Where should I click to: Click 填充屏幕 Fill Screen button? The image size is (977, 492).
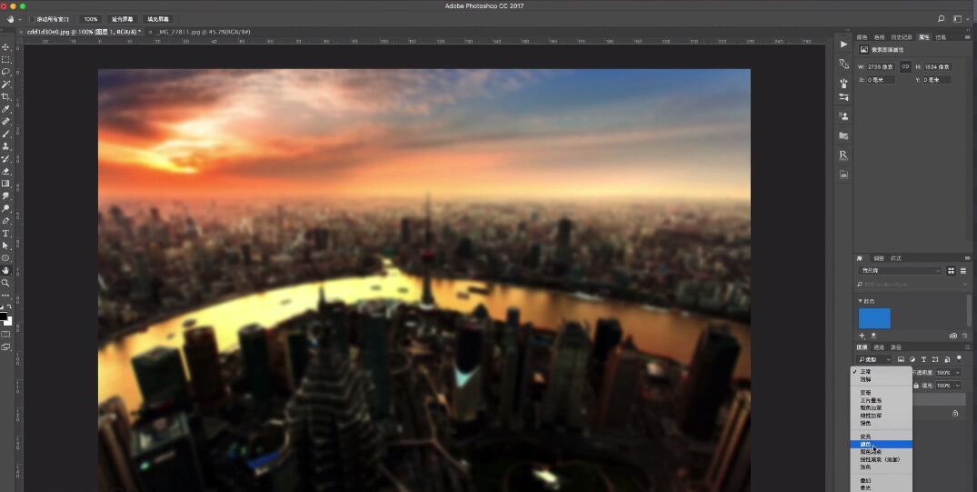(x=159, y=19)
